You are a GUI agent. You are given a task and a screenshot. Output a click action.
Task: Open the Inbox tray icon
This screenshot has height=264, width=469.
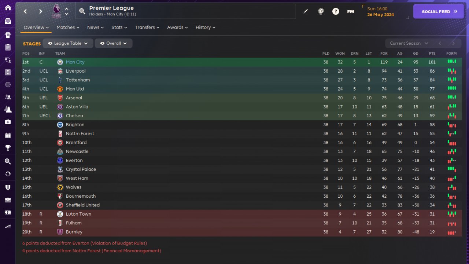(x=8, y=21)
